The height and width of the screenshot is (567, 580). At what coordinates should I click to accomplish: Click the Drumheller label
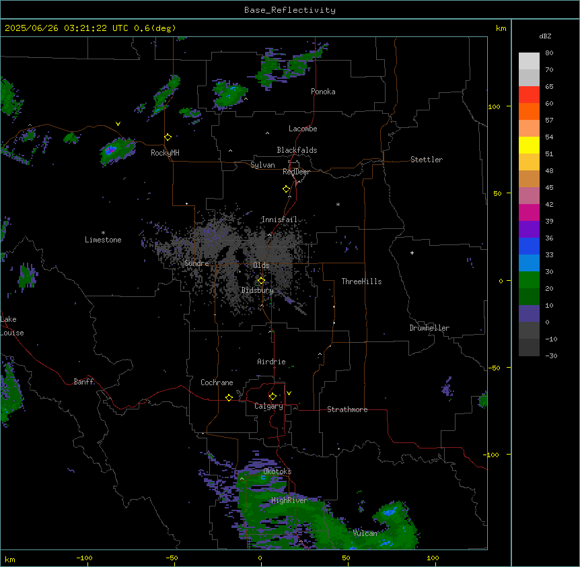(x=429, y=328)
